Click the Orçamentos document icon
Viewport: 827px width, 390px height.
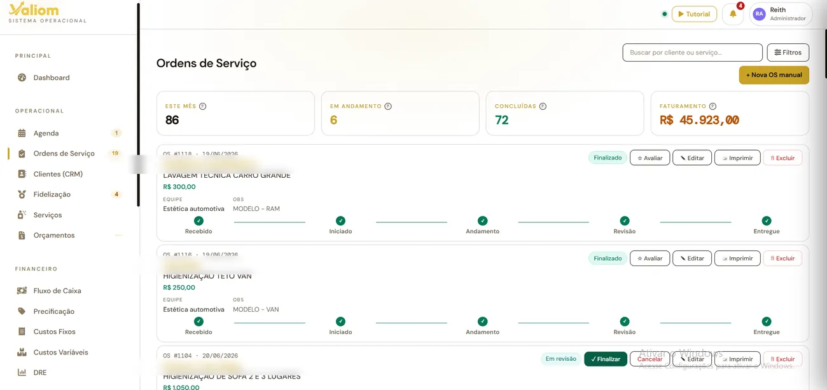(x=22, y=235)
